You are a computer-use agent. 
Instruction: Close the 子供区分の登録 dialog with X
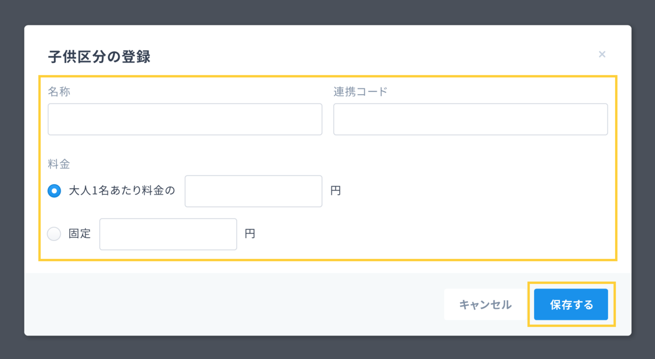[x=602, y=54]
